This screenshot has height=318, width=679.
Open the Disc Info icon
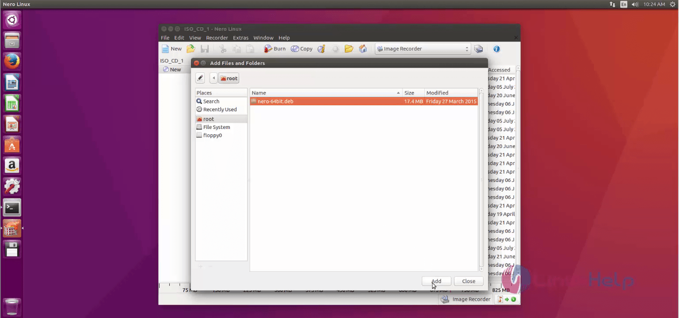pos(321,49)
